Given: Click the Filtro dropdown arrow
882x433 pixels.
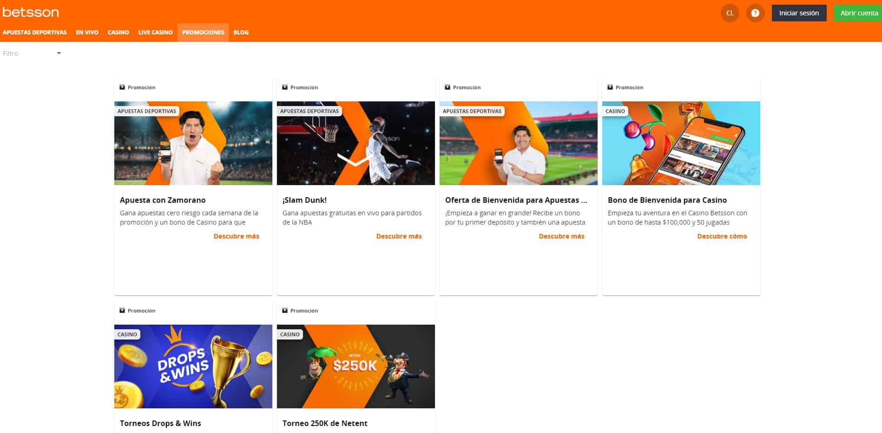Looking at the screenshot, I should [x=59, y=53].
